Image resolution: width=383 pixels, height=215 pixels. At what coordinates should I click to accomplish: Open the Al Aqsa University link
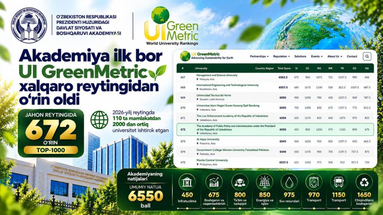point(208,140)
